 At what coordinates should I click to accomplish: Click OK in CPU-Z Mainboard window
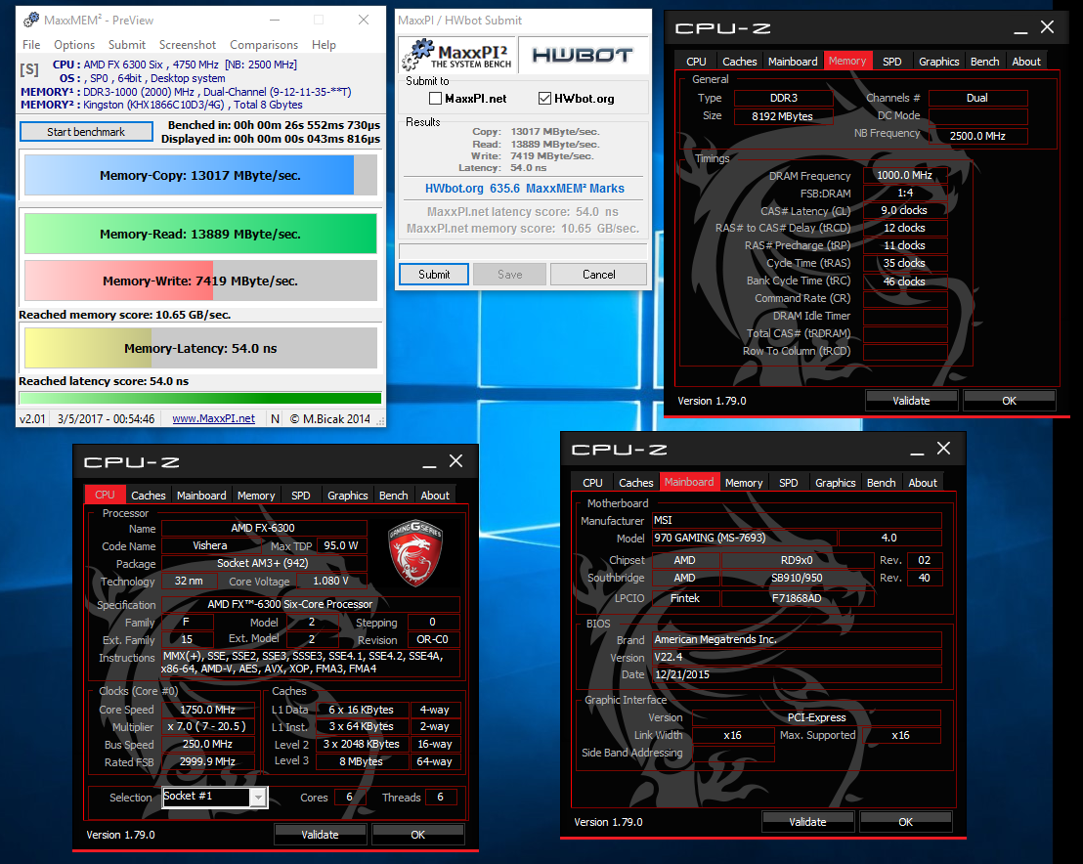[x=905, y=822]
